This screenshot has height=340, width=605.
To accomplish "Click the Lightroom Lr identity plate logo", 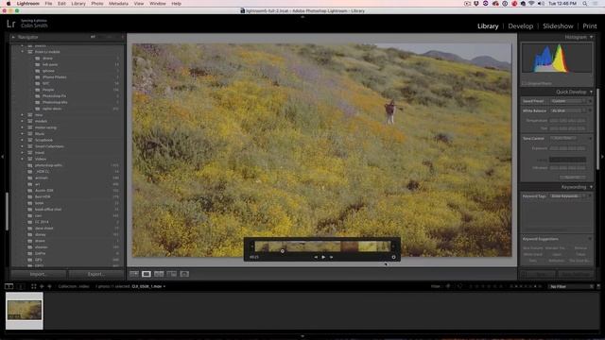I will click(x=11, y=24).
